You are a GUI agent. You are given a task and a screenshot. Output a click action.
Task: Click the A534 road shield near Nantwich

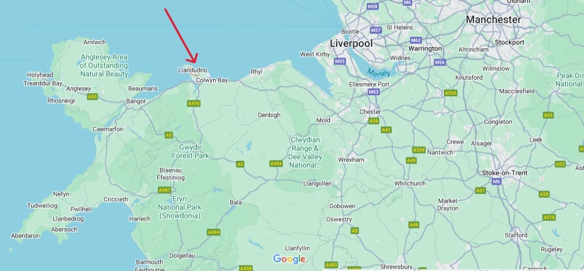(419, 150)
